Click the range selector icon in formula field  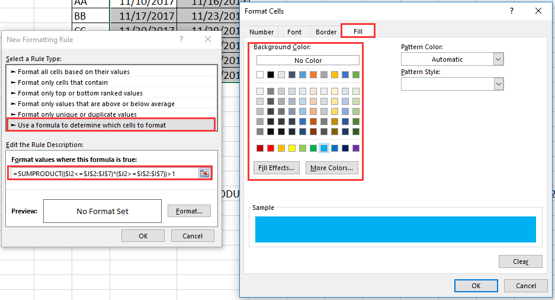(204, 173)
